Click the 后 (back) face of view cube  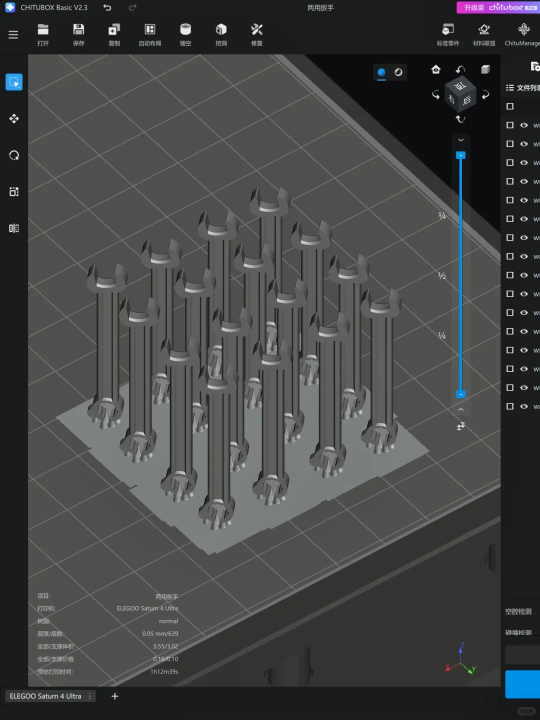(467, 100)
